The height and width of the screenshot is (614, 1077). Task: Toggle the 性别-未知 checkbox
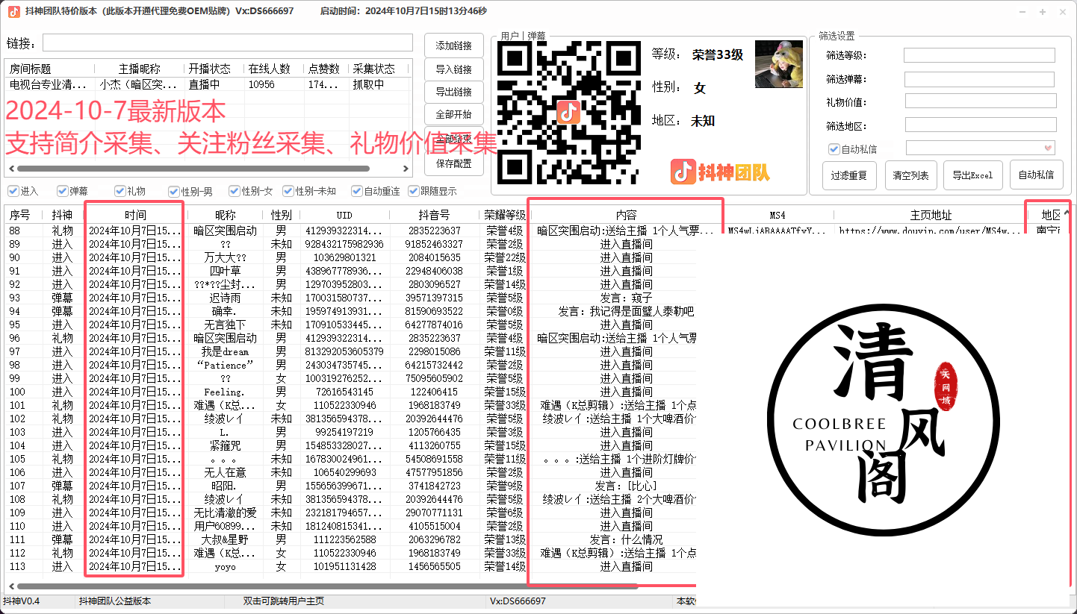pos(288,191)
